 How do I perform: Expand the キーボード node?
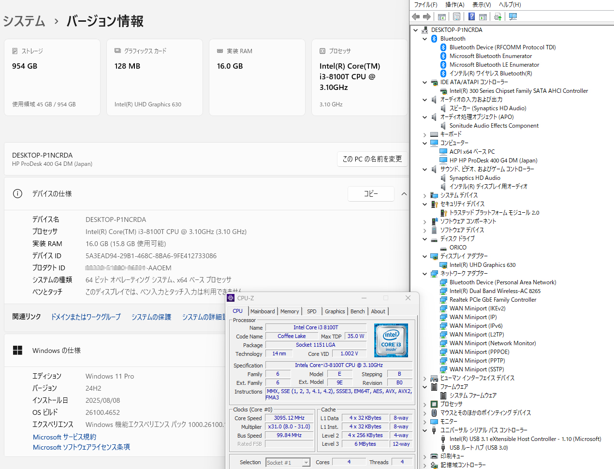[425, 134]
